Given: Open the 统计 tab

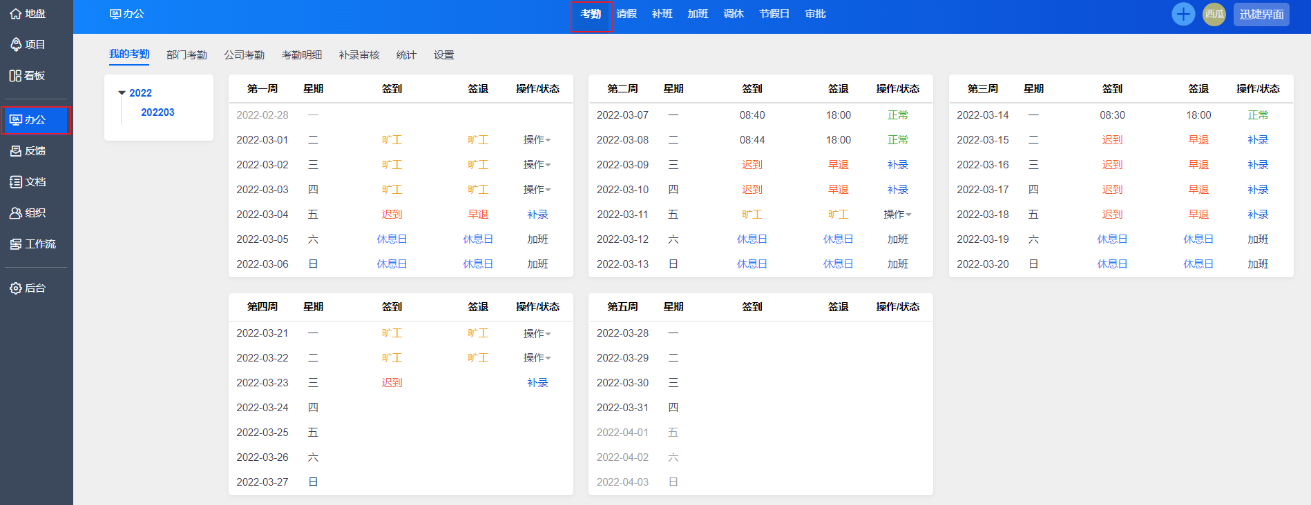Looking at the screenshot, I should tap(406, 55).
